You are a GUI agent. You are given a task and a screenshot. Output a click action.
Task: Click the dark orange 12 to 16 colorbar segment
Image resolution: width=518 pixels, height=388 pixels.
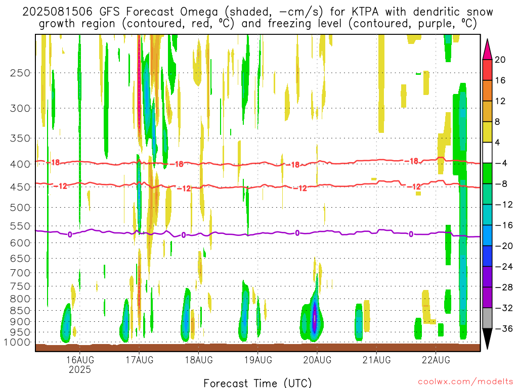click(487, 91)
